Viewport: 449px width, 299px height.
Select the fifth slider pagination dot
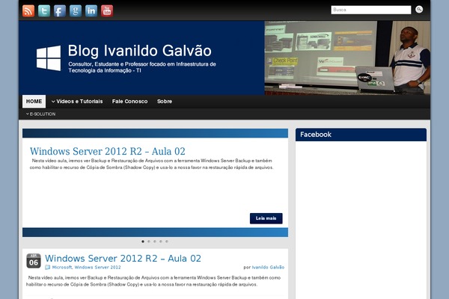(x=167, y=241)
